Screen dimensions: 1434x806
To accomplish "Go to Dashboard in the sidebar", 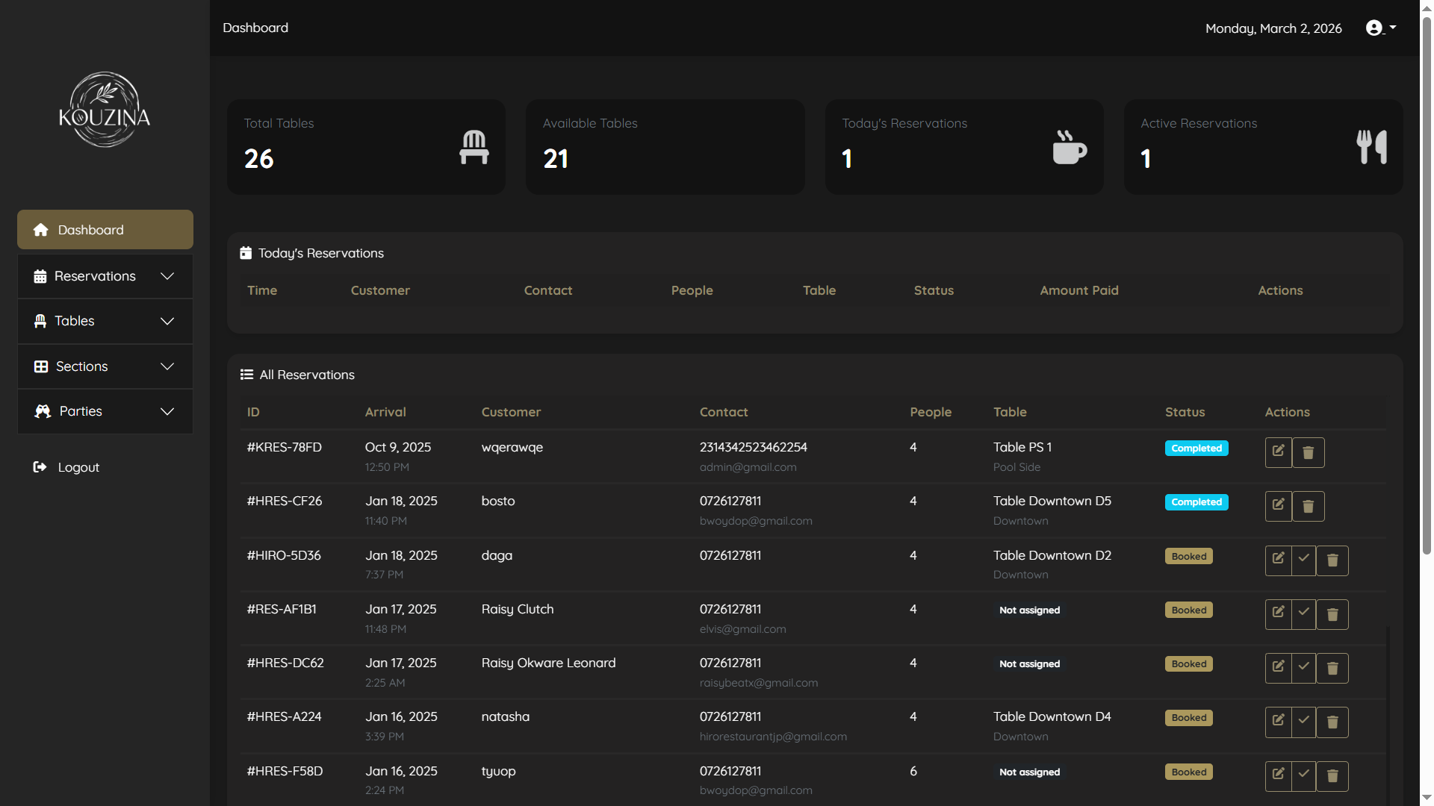I will click(x=105, y=230).
